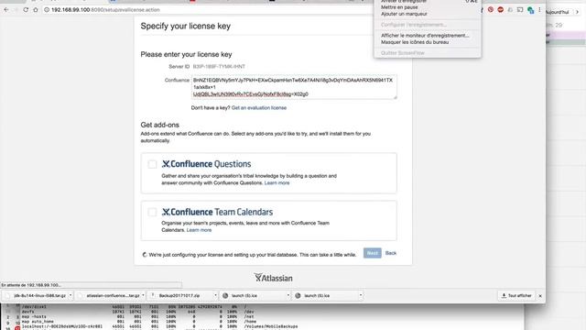
Task: Click the 'Get an evaluation license' link
Action: pyautogui.click(x=259, y=108)
